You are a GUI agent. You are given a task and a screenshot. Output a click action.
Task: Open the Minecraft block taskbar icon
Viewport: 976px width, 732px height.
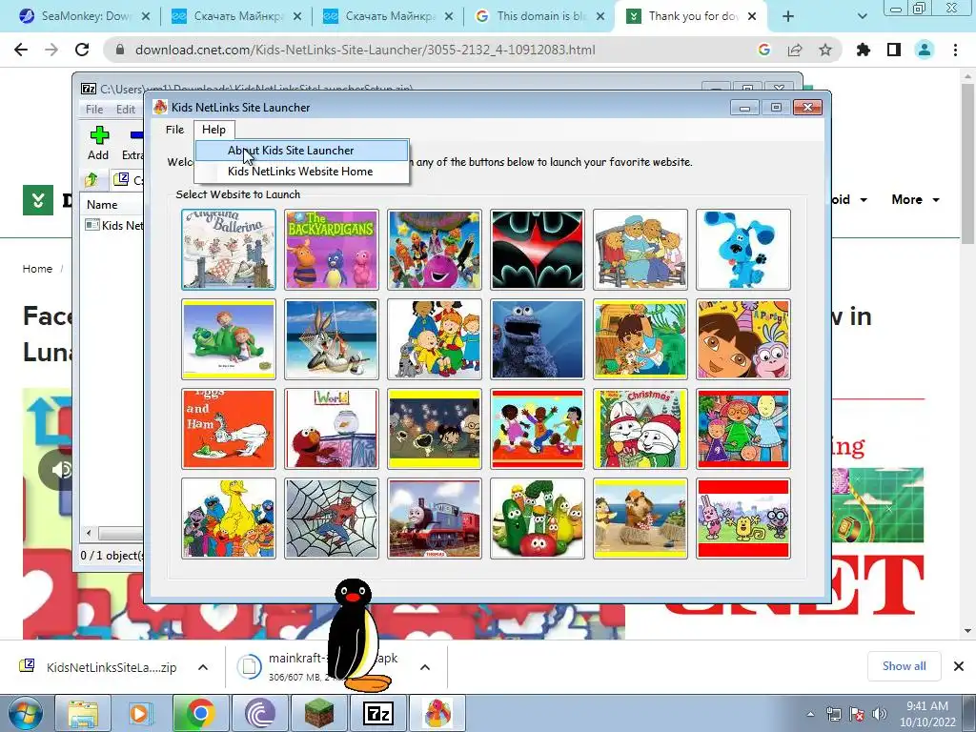318,713
